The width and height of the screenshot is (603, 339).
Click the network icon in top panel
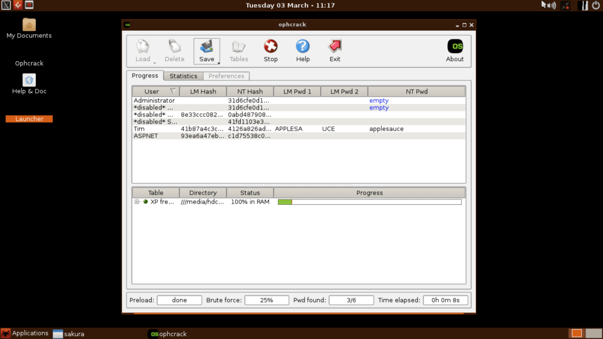pyautogui.click(x=566, y=5)
